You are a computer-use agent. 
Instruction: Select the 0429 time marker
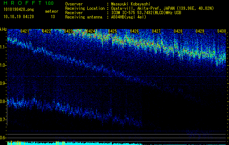tap(200, 32)
